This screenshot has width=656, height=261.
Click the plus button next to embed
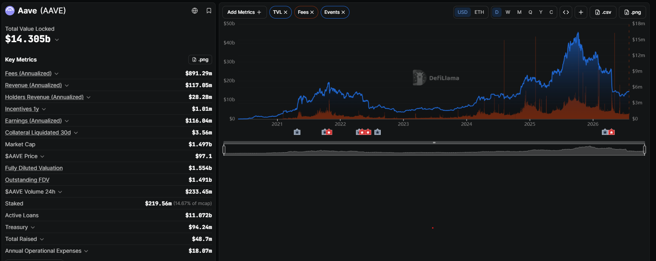point(581,12)
